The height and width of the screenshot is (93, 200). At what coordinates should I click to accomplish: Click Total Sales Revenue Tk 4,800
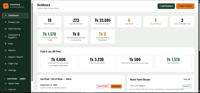click(x=58, y=62)
